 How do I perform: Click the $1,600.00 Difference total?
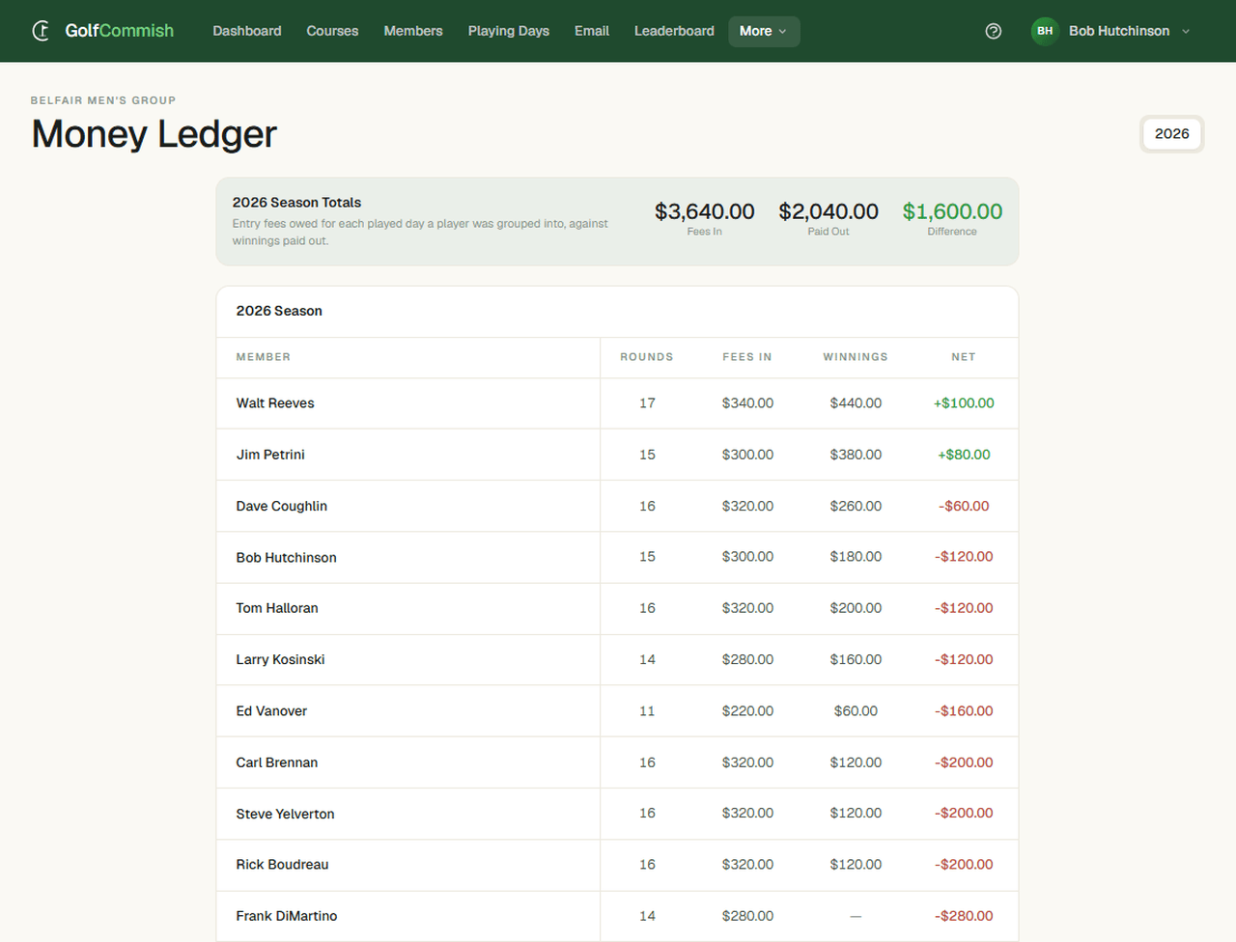[x=952, y=211]
